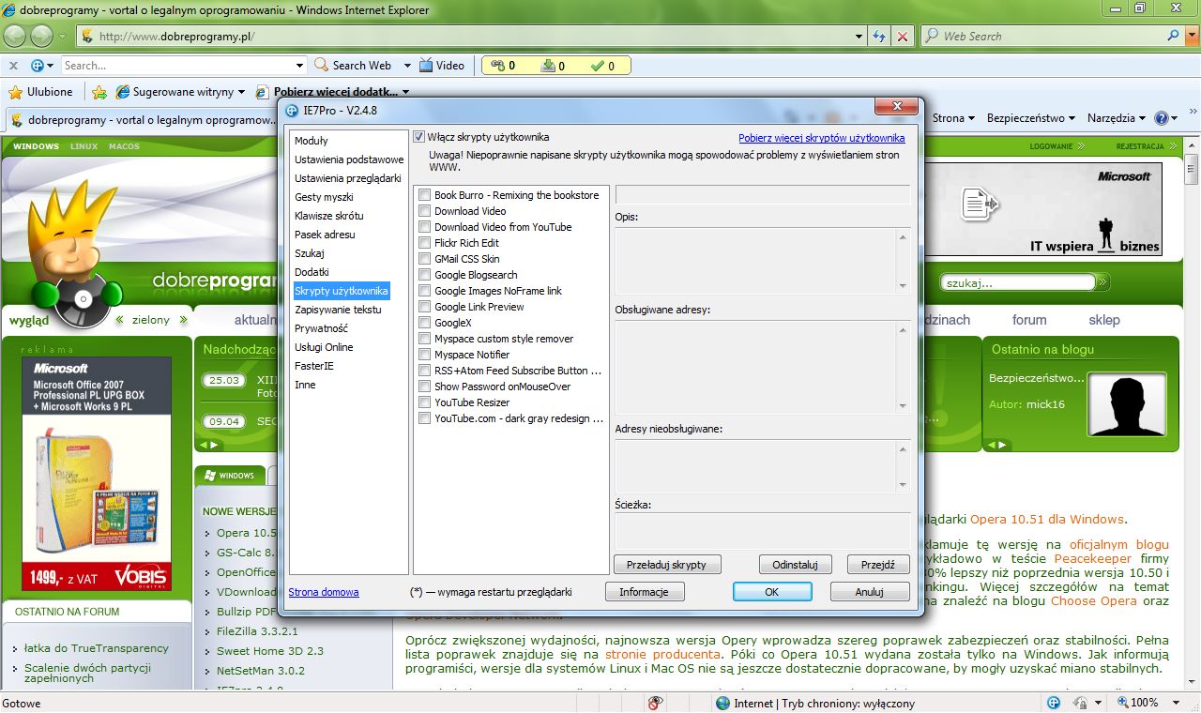The width and height of the screenshot is (1201, 713).
Task: Expand the Sugerowane witryny dropdown
Action: point(241,92)
